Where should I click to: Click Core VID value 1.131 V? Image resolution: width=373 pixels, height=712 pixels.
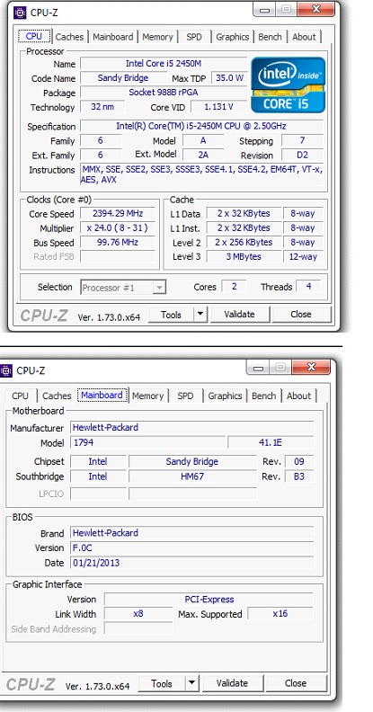click(x=219, y=107)
